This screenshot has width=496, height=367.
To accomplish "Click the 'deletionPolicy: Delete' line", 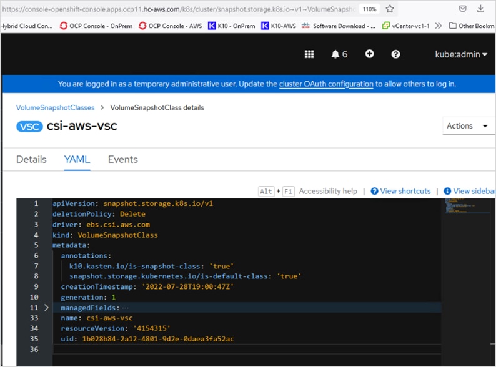I will coord(99,214).
